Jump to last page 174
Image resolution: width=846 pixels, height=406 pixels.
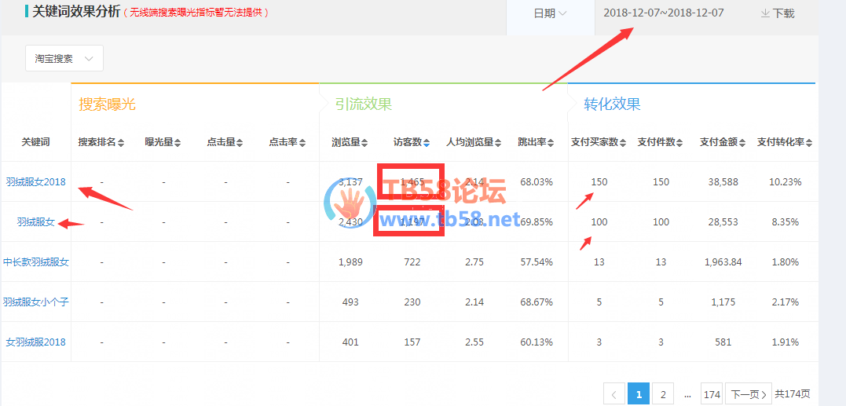coord(712,394)
